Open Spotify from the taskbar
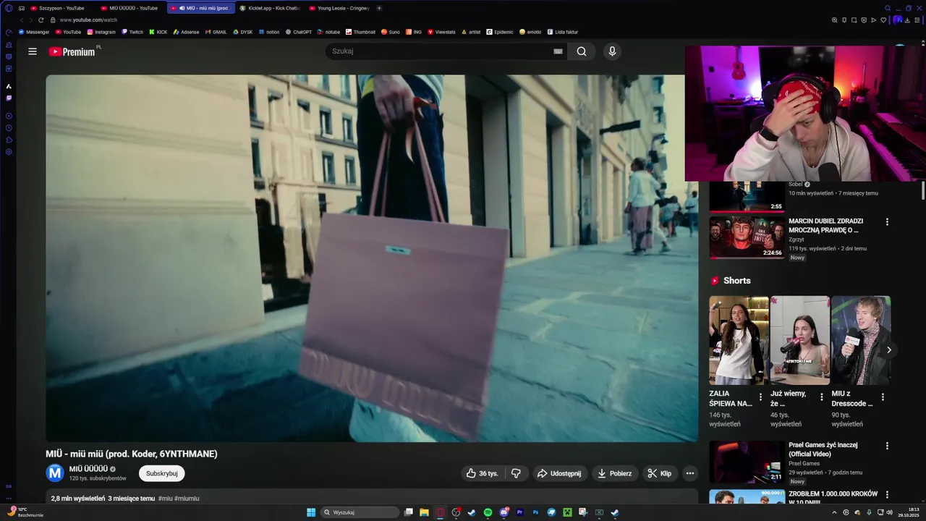926x521 pixels. coord(488,512)
